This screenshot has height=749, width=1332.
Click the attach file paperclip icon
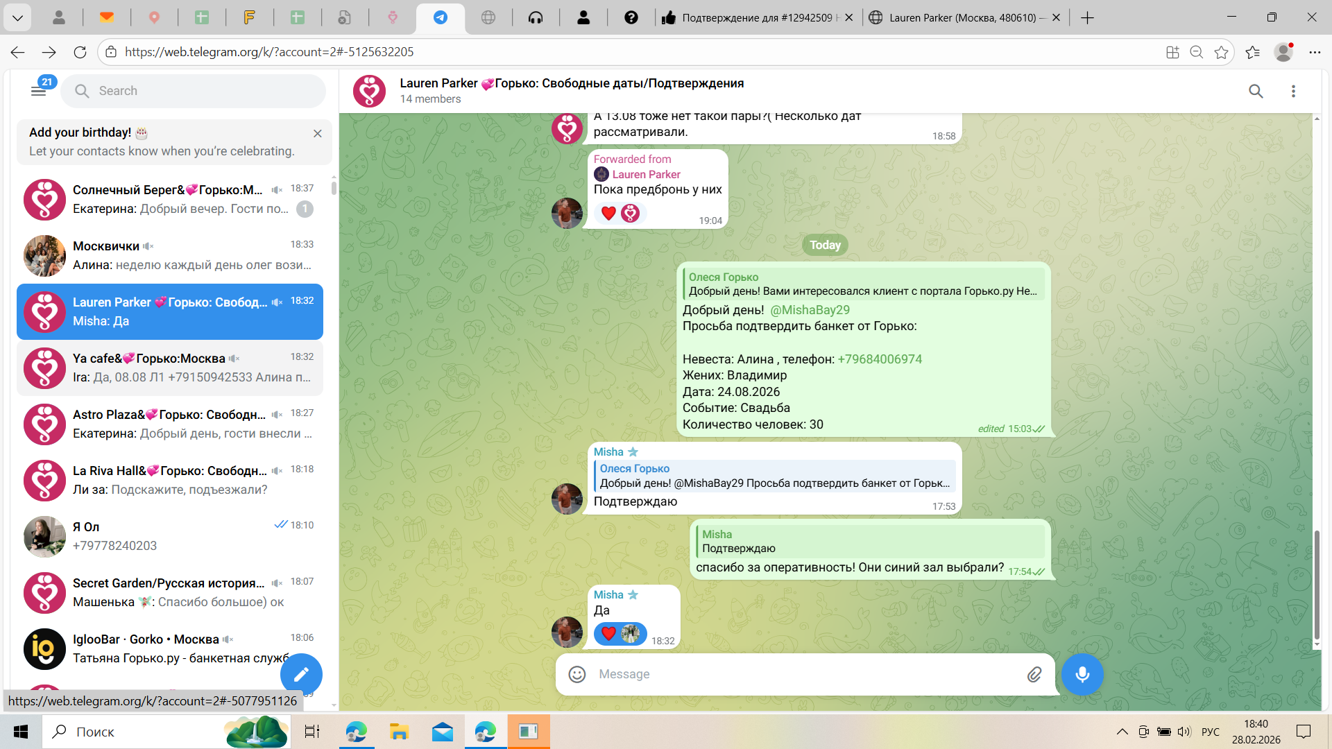(1034, 674)
